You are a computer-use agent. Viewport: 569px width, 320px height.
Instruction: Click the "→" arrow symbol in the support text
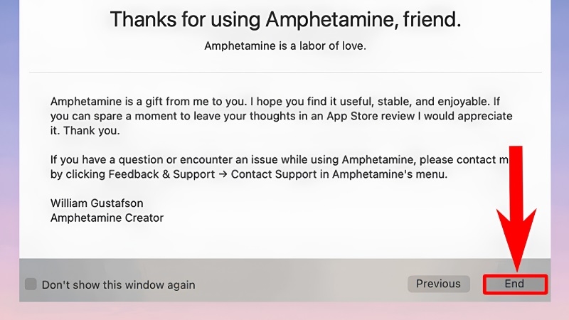click(x=223, y=174)
